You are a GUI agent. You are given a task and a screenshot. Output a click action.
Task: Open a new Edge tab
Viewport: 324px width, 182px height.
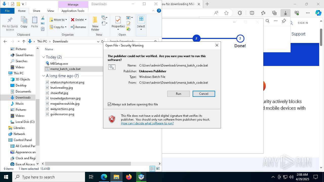(x=207, y=4)
